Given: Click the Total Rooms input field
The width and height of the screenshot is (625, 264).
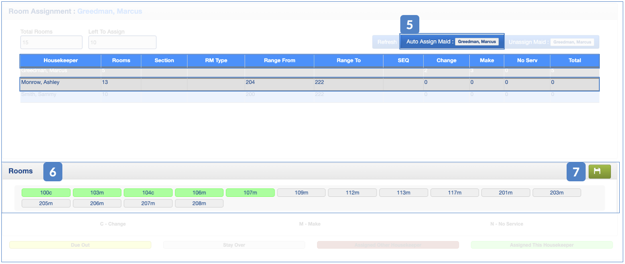Looking at the screenshot, I should 51,42.
